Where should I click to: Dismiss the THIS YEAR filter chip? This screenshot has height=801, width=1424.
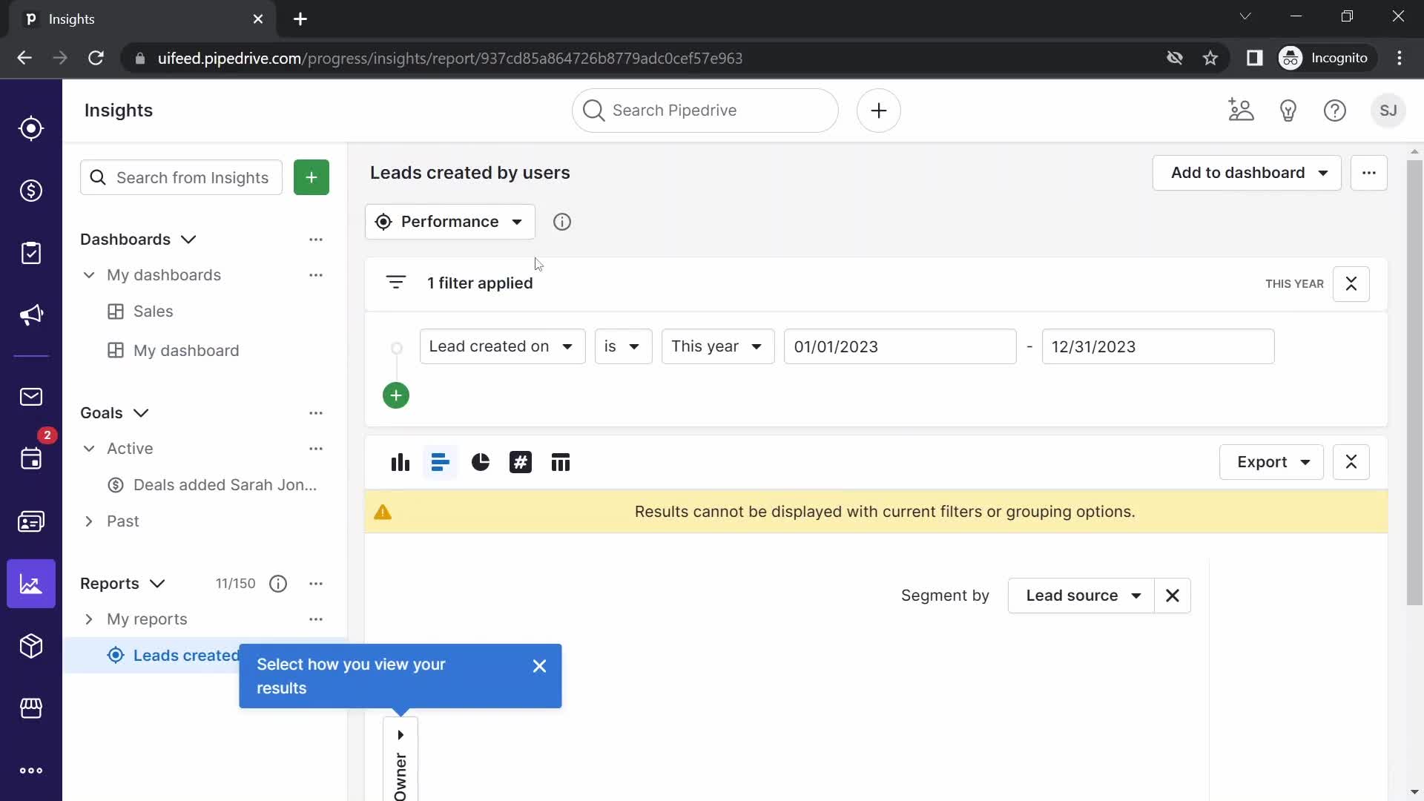pyautogui.click(x=1351, y=283)
